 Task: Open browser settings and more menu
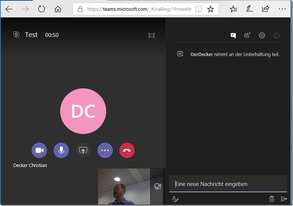(282, 9)
